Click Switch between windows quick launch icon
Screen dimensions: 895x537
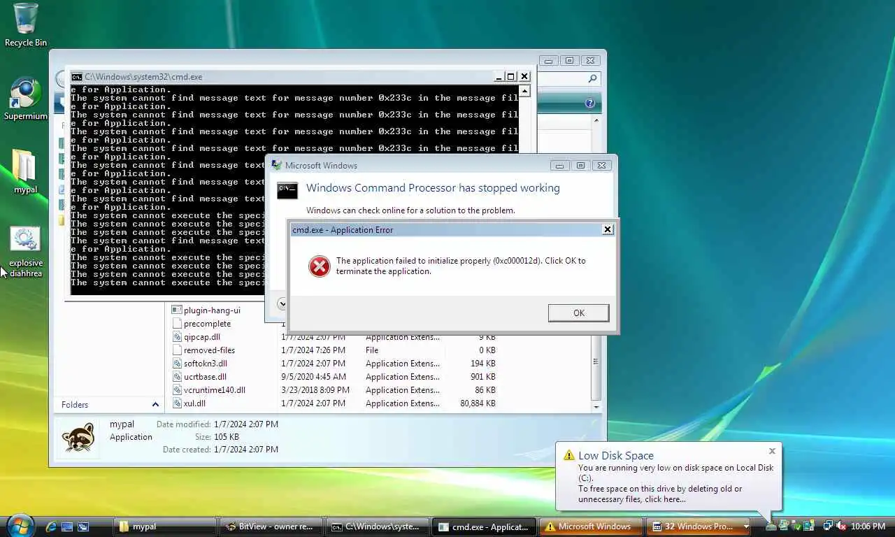pos(83,527)
